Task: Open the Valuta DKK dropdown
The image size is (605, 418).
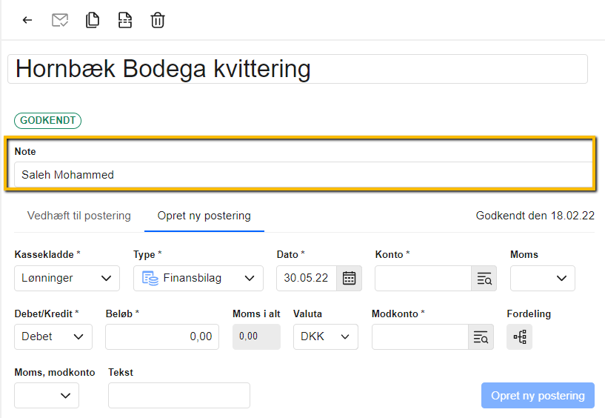Action: pyautogui.click(x=325, y=336)
